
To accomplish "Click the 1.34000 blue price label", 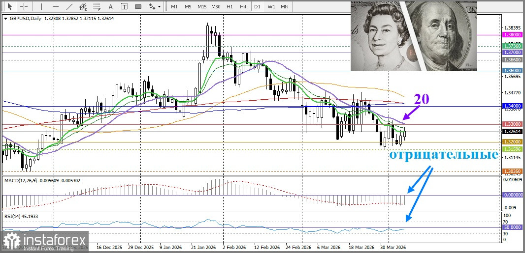I will [513, 106].
